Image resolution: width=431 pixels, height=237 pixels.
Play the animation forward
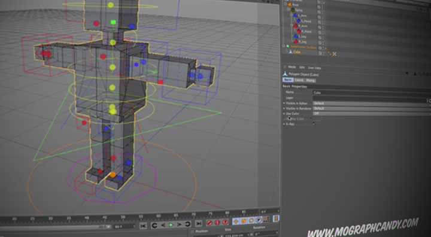coord(171,225)
